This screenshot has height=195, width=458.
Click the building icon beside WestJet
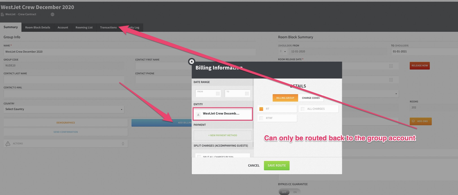[3, 14]
